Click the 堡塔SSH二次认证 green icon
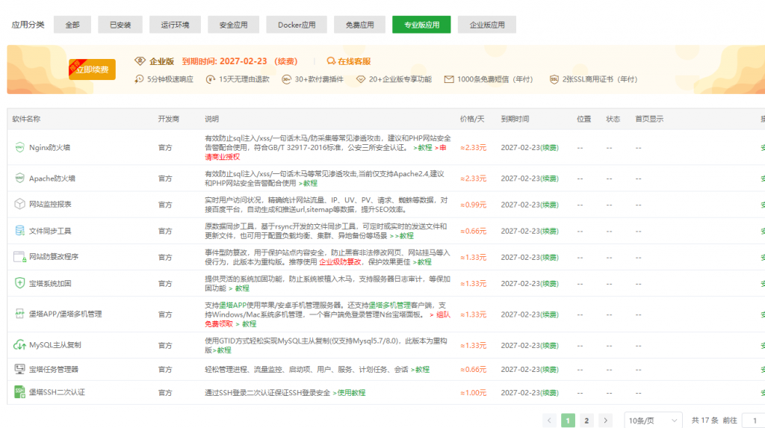The image size is (765, 428). click(19, 392)
